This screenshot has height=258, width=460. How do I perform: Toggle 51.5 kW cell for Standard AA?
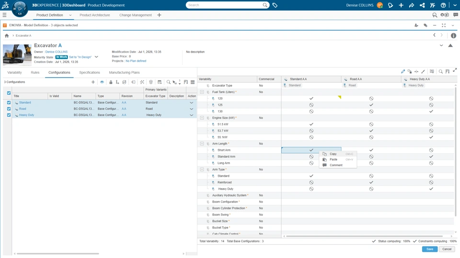coord(311,124)
